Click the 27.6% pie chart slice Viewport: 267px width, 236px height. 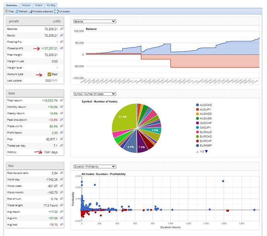(x=124, y=117)
